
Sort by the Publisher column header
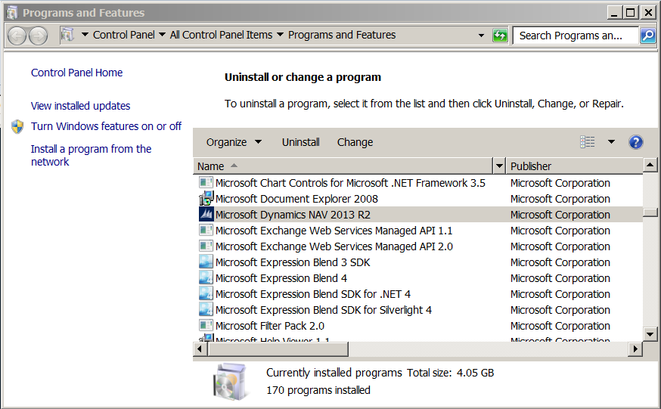[575, 166]
